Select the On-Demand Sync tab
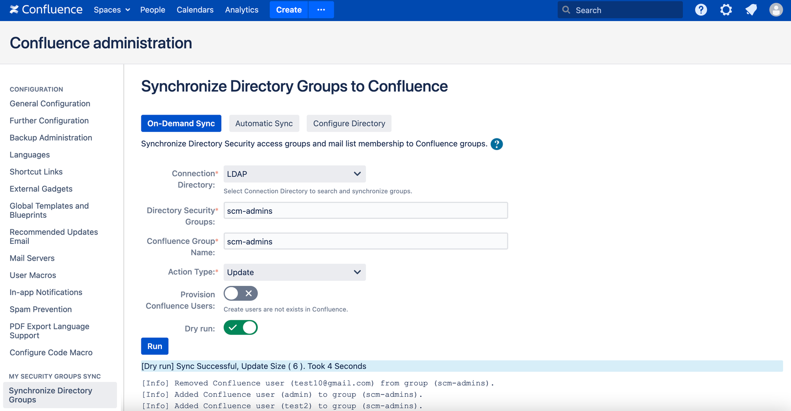This screenshot has width=791, height=411. [x=181, y=123]
